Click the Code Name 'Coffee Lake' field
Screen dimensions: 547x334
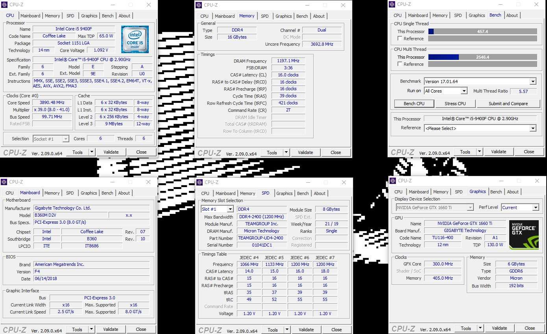(54, 36)
